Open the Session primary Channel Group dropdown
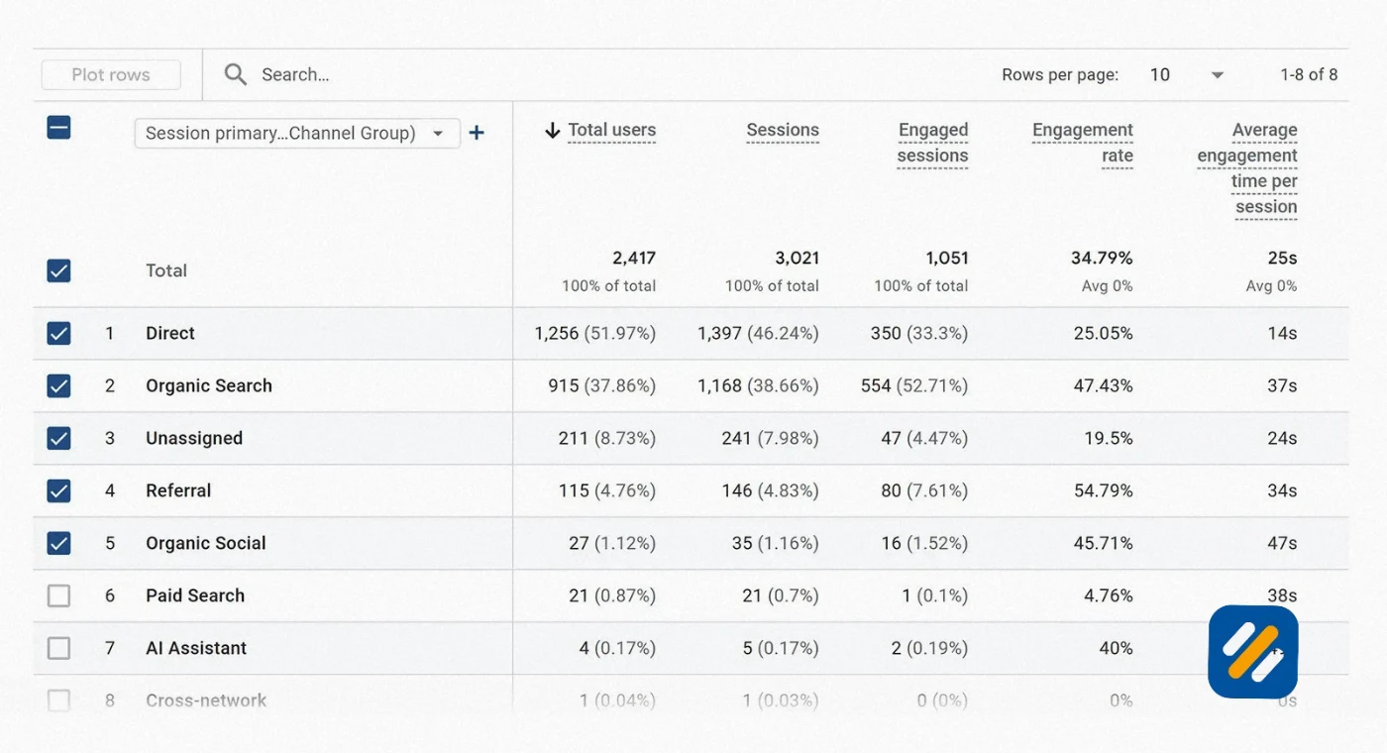This screenshot has height=753, width=1387. tap(297, 133)
